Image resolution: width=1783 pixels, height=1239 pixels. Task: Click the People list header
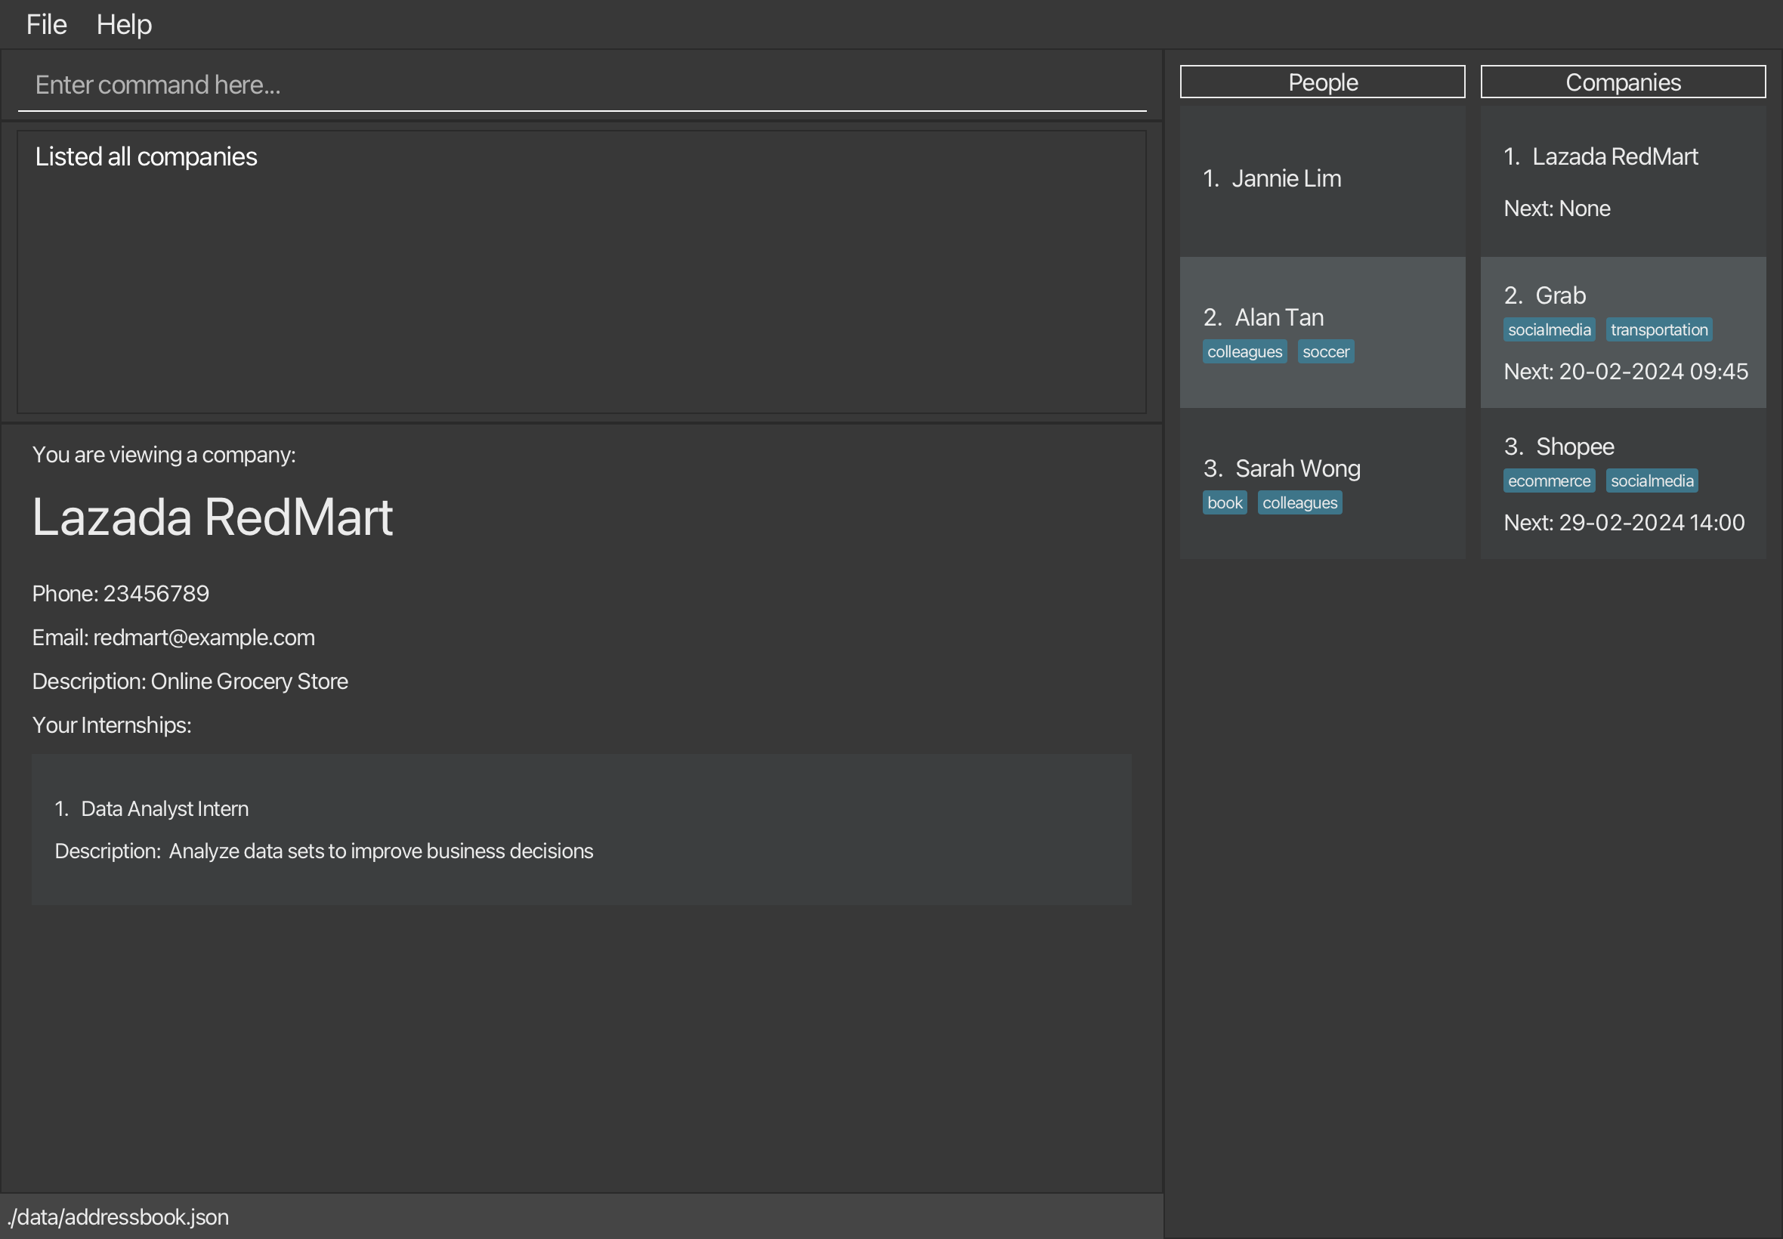click(1322, 82)
